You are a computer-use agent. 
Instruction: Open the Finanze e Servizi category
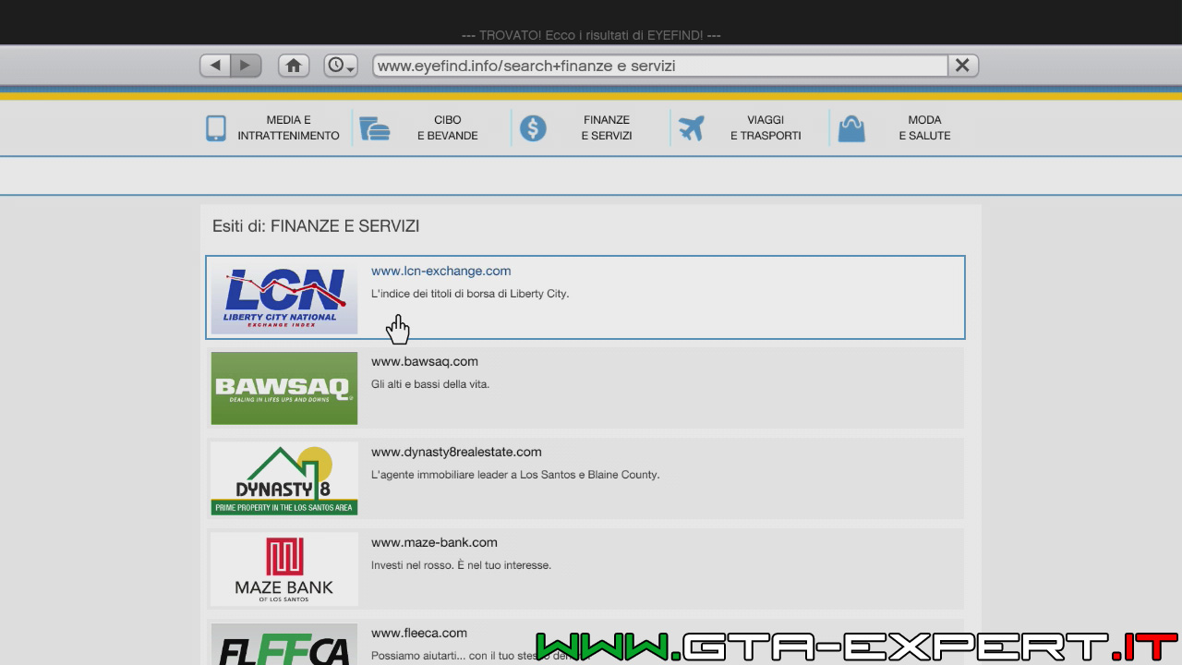[607, 127]
